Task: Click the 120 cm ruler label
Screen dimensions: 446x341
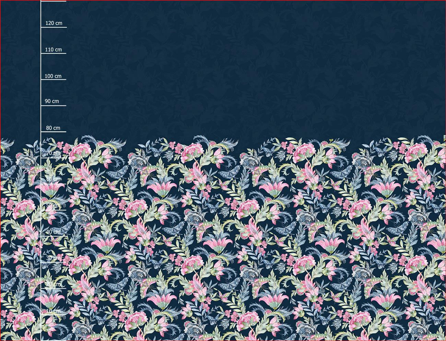Action: point(54,23)
